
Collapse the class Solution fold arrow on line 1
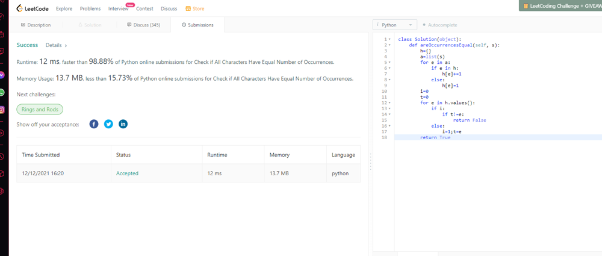pos(389,39)
